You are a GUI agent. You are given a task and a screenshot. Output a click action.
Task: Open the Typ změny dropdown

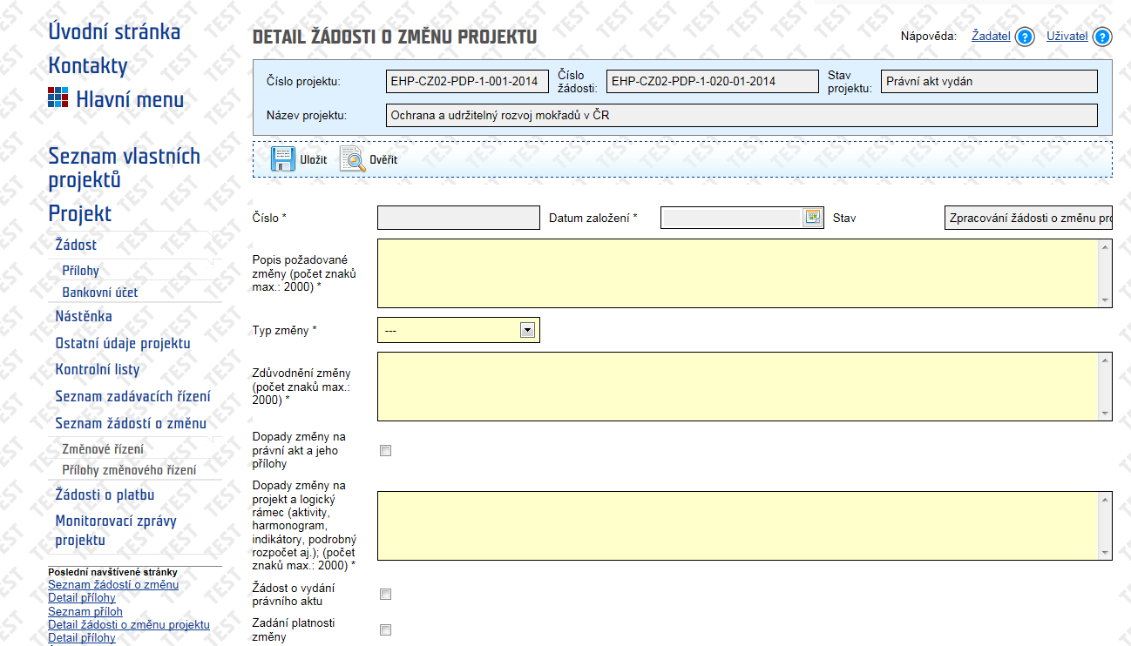[x=458, y=330]
